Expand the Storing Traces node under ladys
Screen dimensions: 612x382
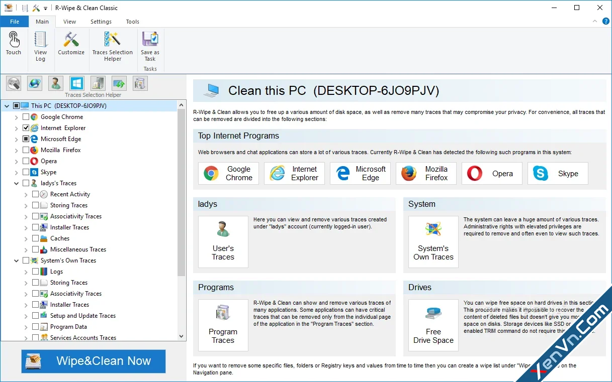[x=26, y=205]
